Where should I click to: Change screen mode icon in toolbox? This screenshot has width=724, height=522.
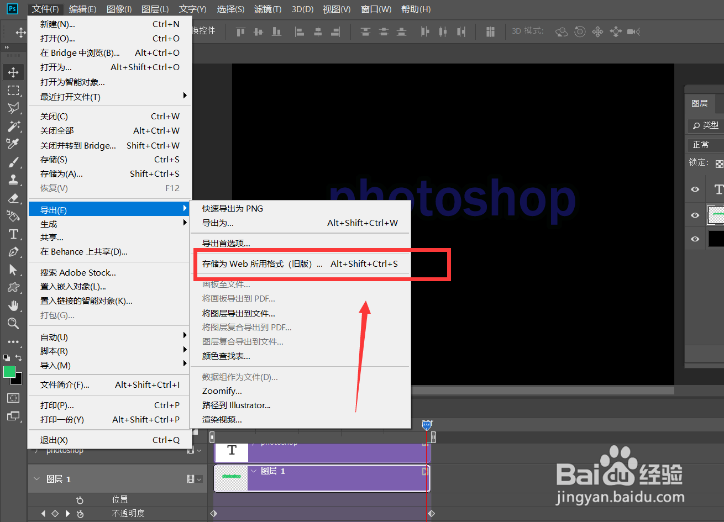(x=13, y=416)
